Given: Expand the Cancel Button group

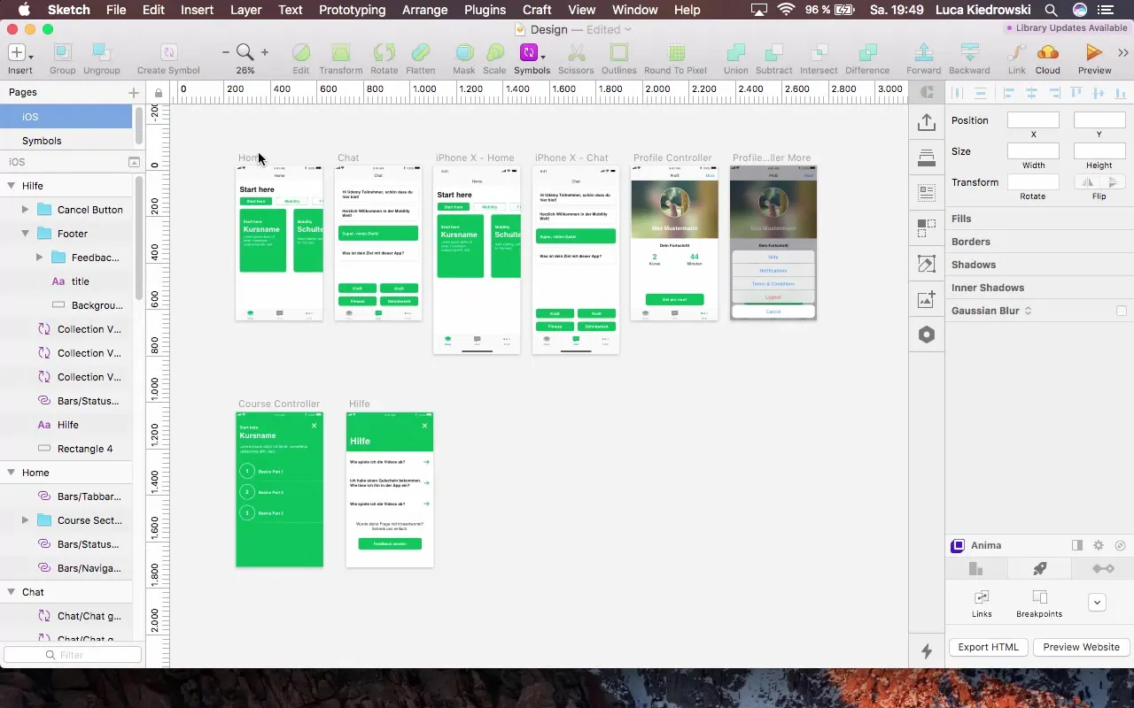Looking at the screenshot, I should point(25,210).
